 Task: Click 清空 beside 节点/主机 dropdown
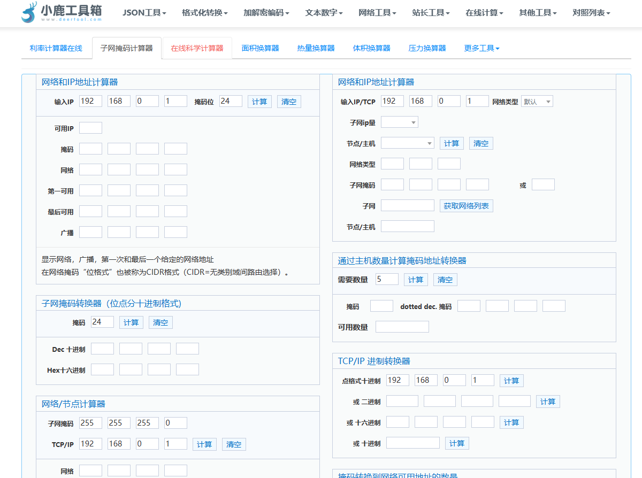[x=481, y=143]
